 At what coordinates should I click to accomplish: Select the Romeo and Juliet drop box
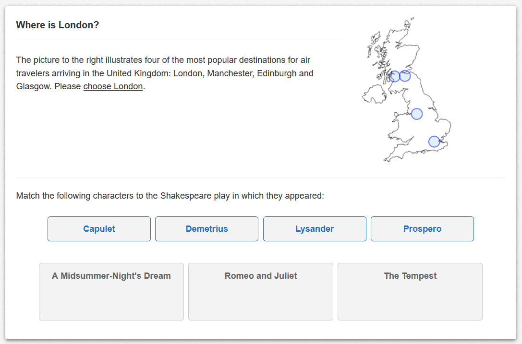pos(261,292)
